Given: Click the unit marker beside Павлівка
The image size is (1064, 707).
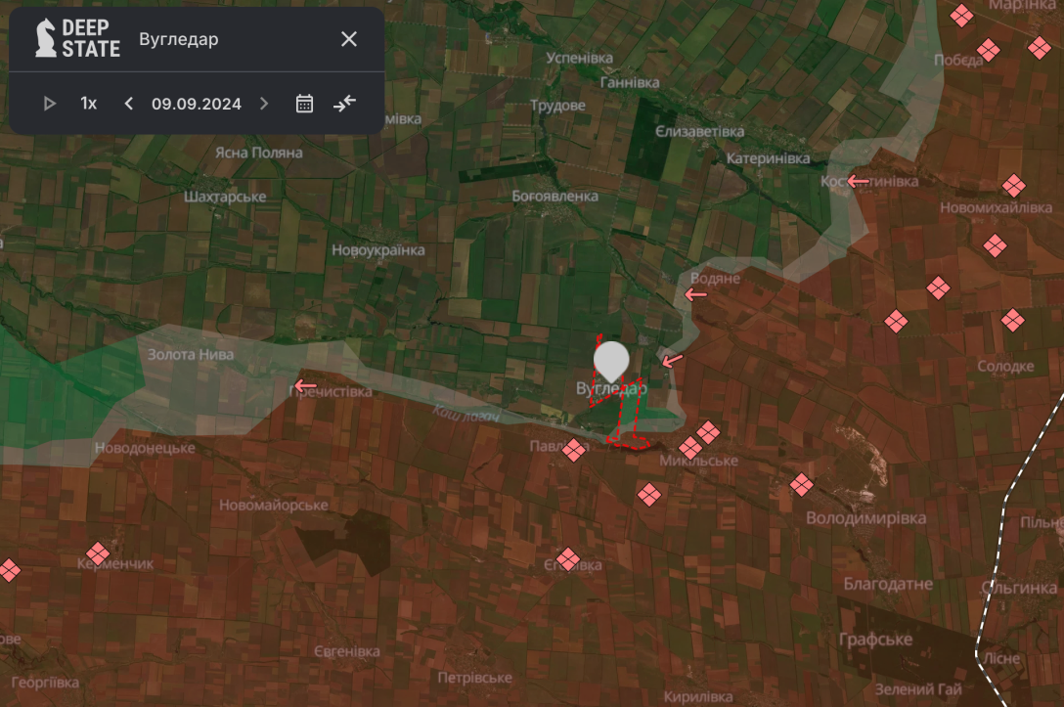Looking at the screenshot, I should click(574, 450).
